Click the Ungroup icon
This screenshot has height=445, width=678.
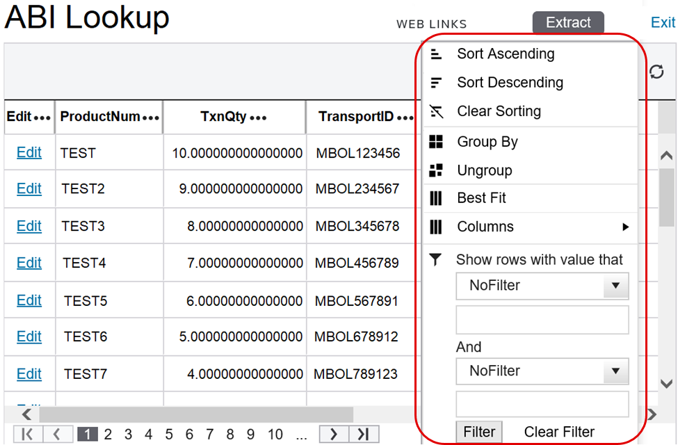point(436,170)
